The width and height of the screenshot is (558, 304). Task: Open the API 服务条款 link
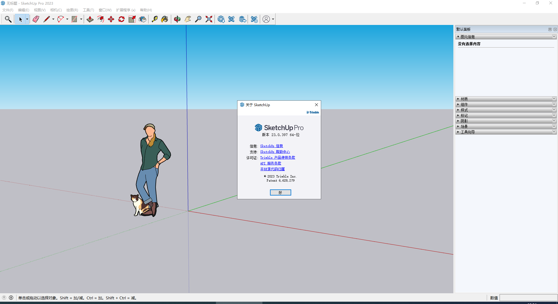(x=271, y=163)
